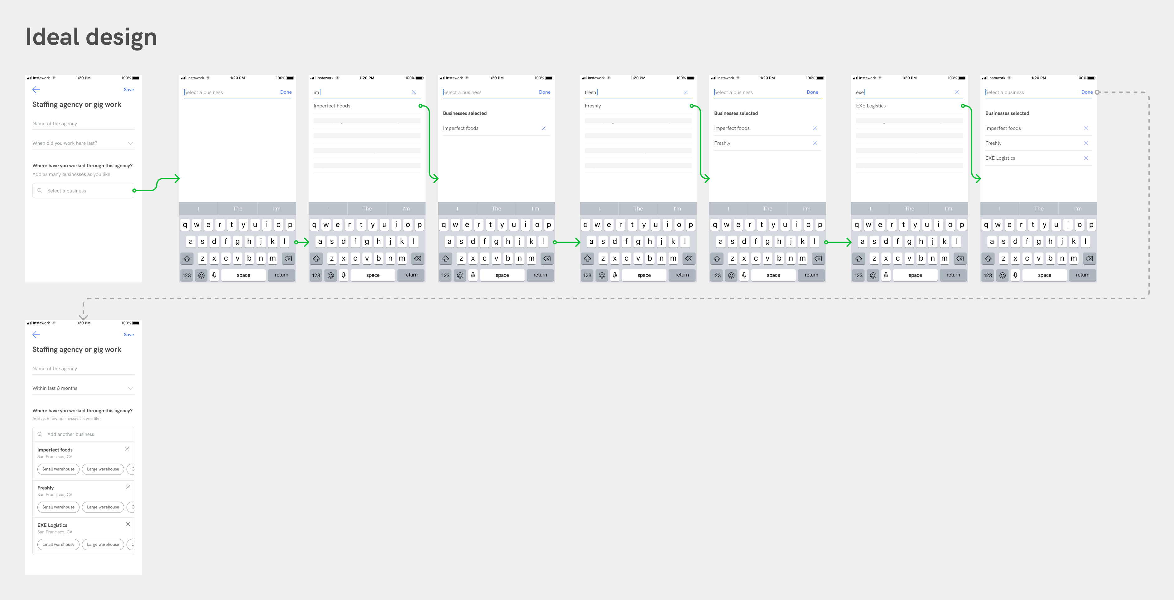
Task: Remove EXE Logistics from the three-business selected list
Action: coord(1086,158)
